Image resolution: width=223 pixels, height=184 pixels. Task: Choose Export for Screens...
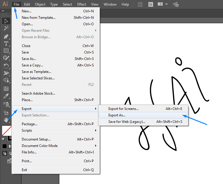[143, 109]
